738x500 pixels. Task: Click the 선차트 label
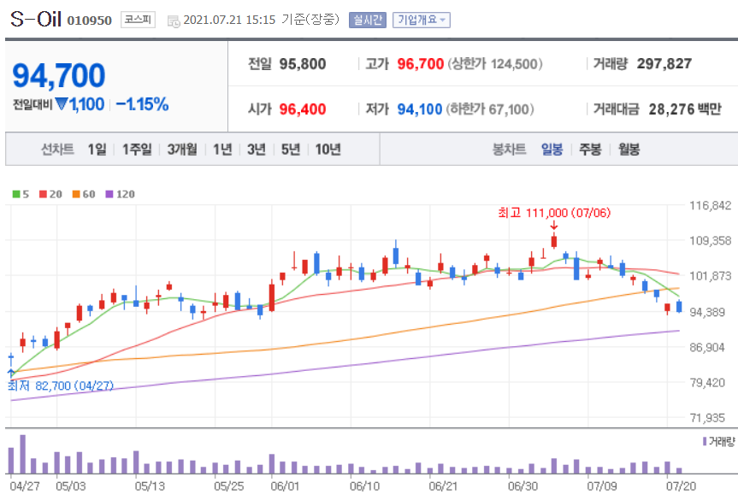tap(57, 150)
